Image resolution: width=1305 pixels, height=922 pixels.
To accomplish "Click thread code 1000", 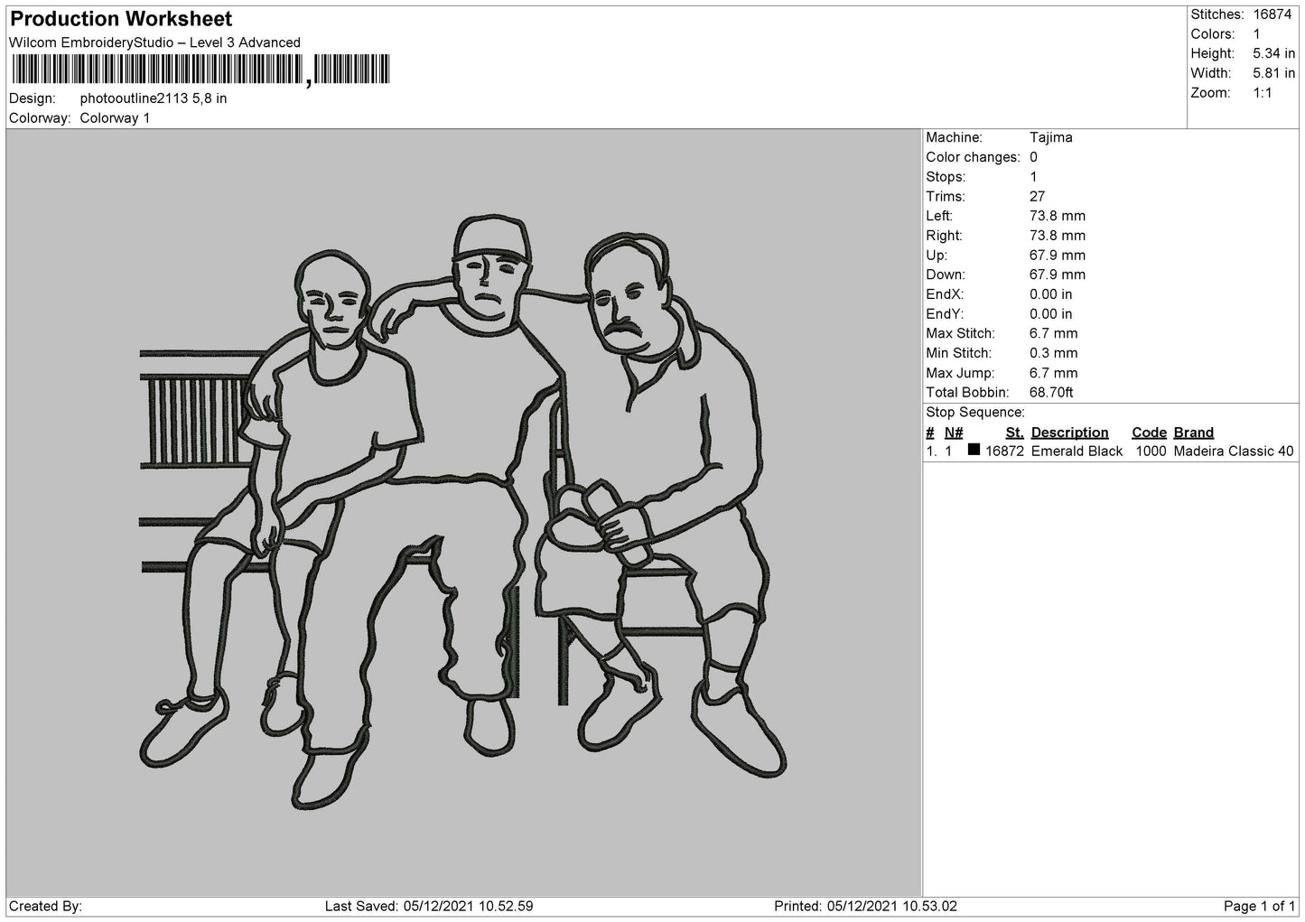I will click(1151, 452).
